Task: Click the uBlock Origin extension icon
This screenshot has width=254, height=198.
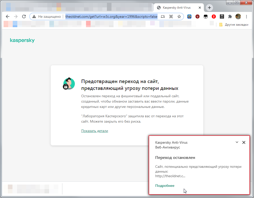Action: 197,16
